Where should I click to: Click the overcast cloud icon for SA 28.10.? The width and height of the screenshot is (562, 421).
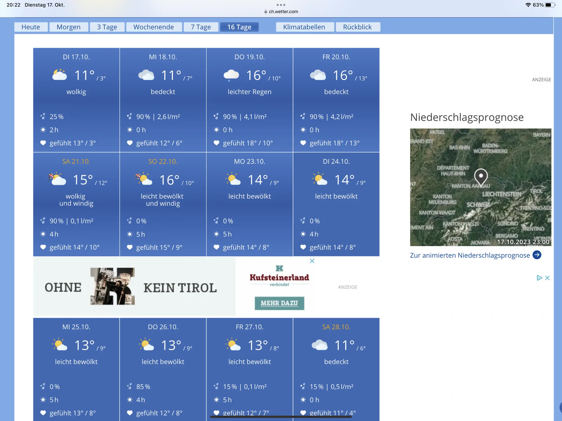click(319, 345)
